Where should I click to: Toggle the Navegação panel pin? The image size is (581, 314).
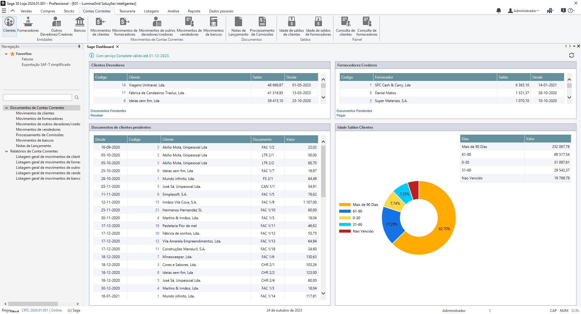click(x=79, y=46)
